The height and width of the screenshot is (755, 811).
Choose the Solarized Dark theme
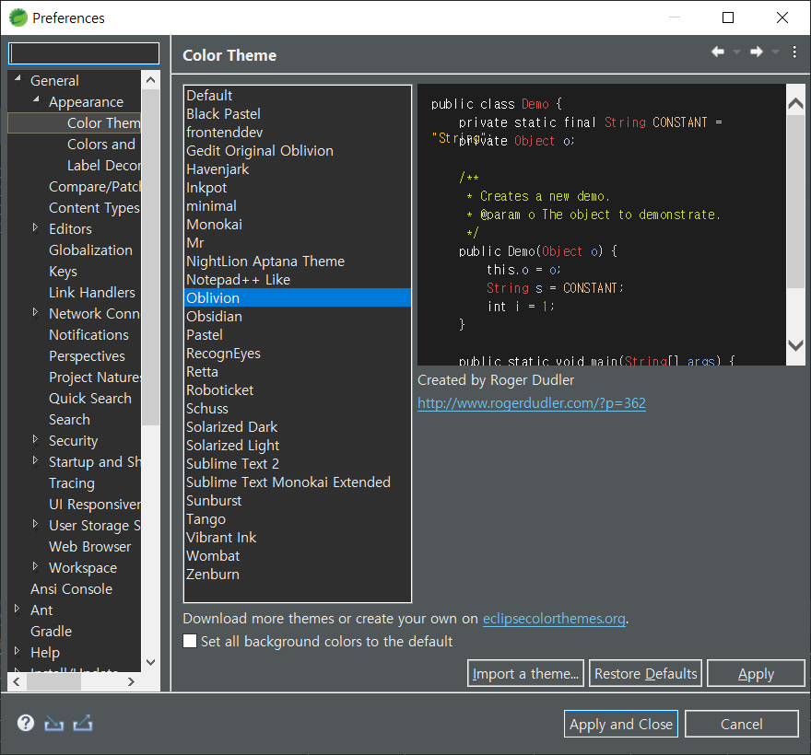point(298,427)
